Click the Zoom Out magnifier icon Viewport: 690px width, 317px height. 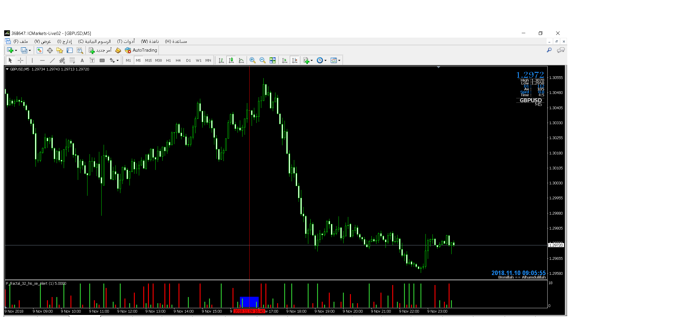pos(262,60)
